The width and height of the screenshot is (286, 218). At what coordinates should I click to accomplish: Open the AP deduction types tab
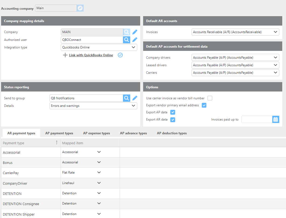[x=172, y=133]
